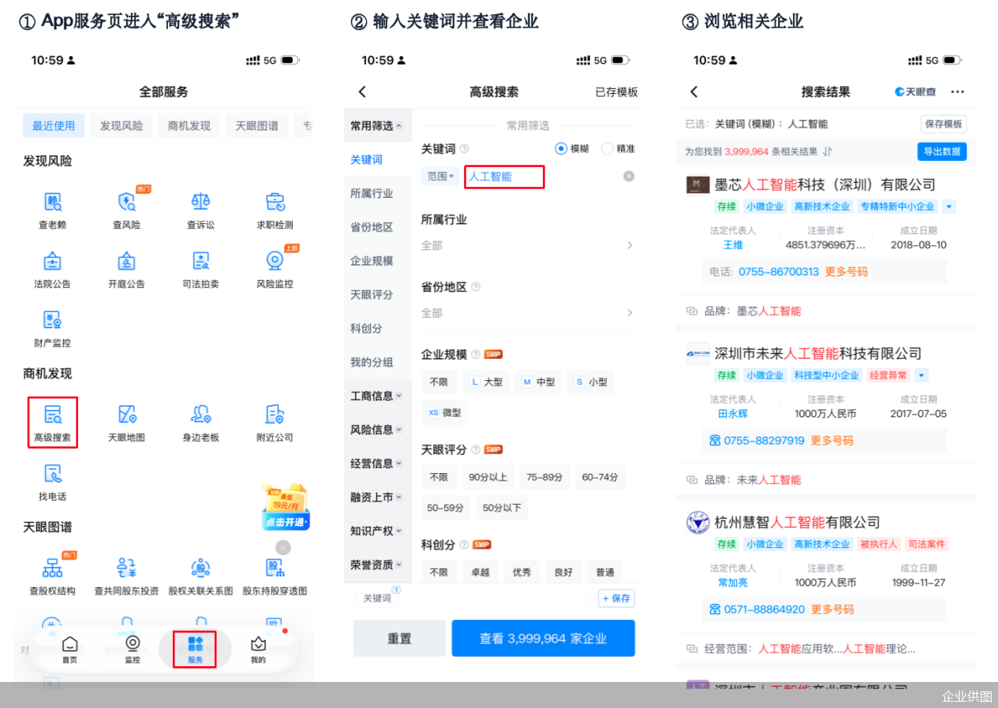
Task: Select the 75-89分 score option
Action: (x=545, y=477)
